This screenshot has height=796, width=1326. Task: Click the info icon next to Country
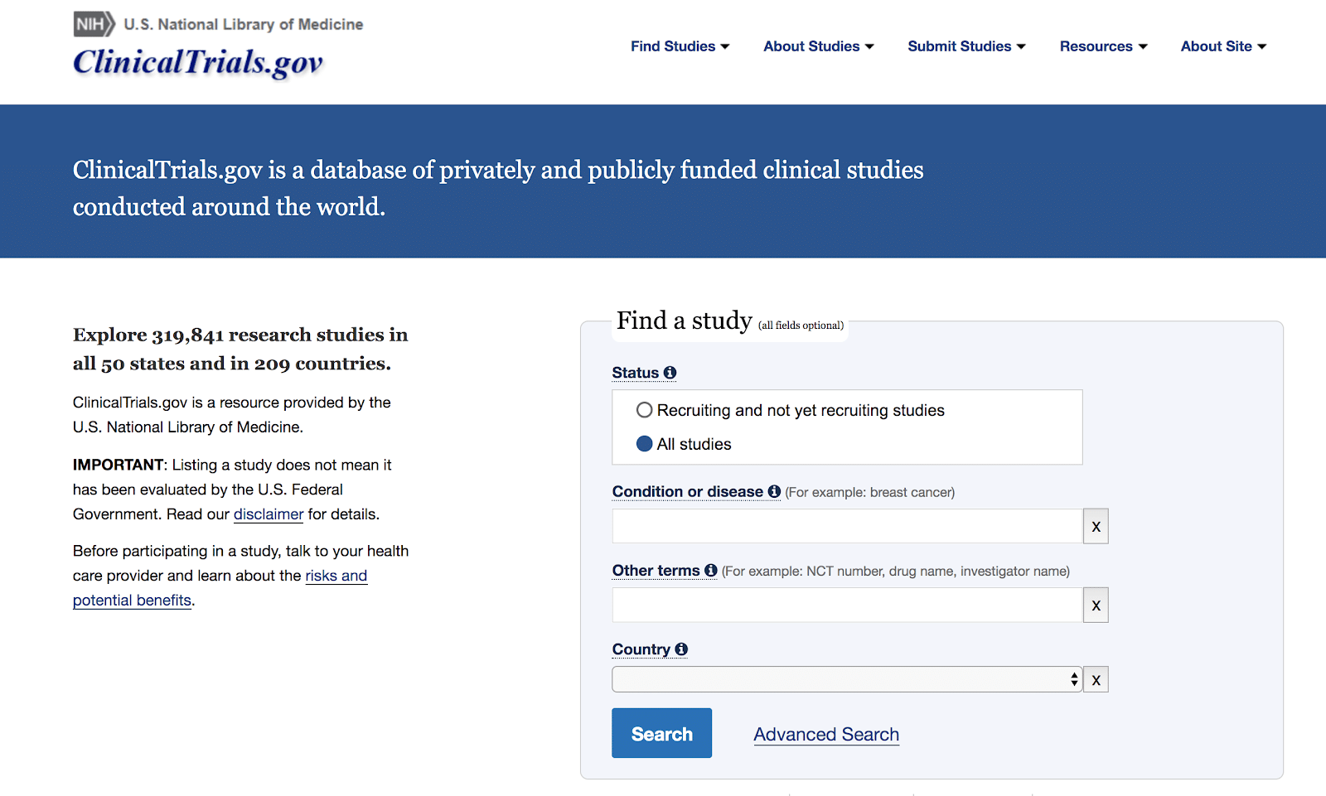(681, 649)
